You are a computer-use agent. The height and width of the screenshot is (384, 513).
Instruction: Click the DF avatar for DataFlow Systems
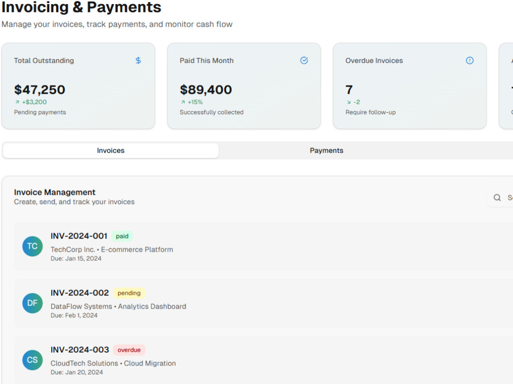[x=32, y=303]
